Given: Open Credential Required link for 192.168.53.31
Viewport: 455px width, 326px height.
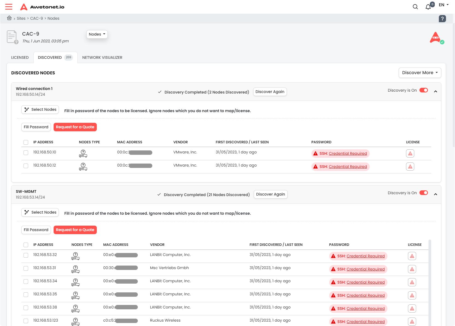Looking at the screenshot, I should (366, 269).
